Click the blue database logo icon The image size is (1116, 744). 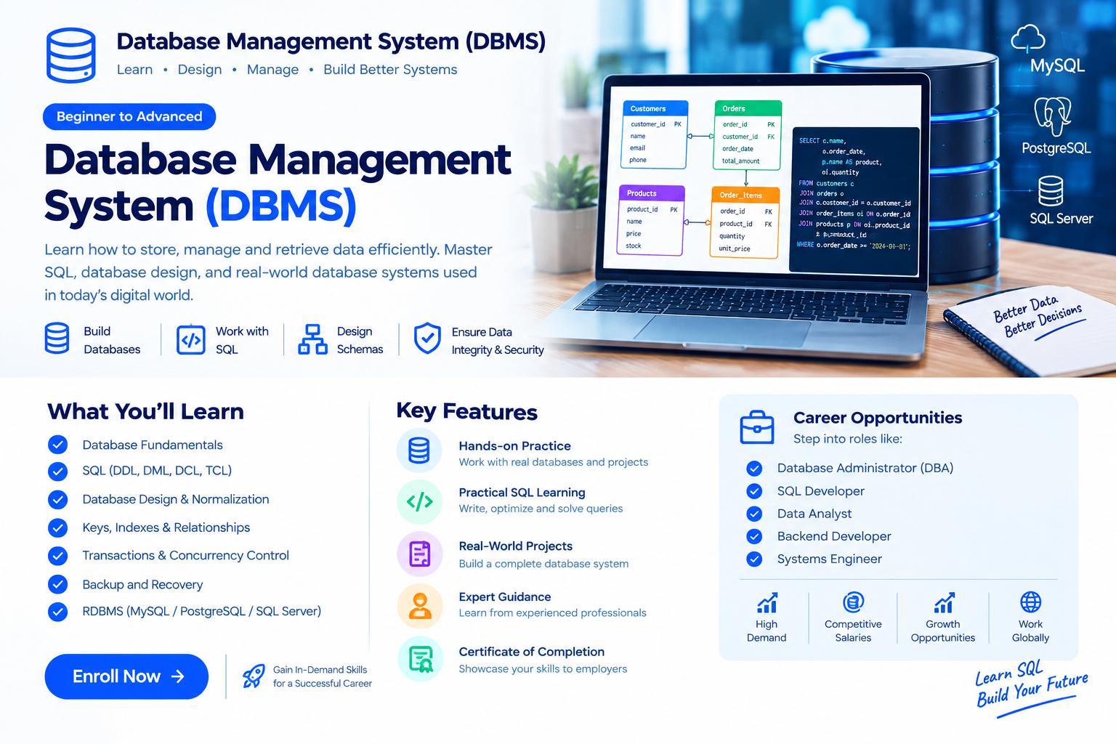71,55
